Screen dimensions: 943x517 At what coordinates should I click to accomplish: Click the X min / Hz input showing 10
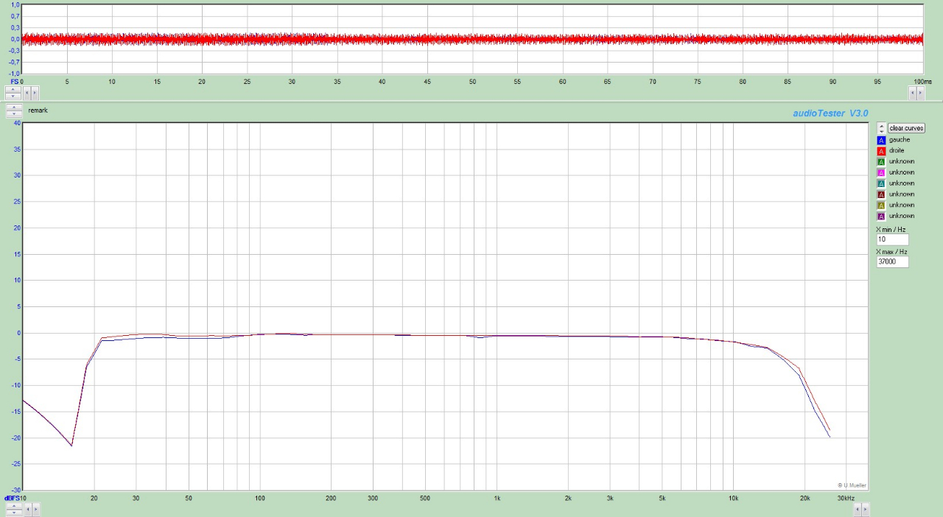(x=891, y=239)
